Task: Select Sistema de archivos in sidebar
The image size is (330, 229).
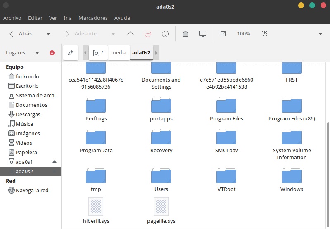Action: 31,95
